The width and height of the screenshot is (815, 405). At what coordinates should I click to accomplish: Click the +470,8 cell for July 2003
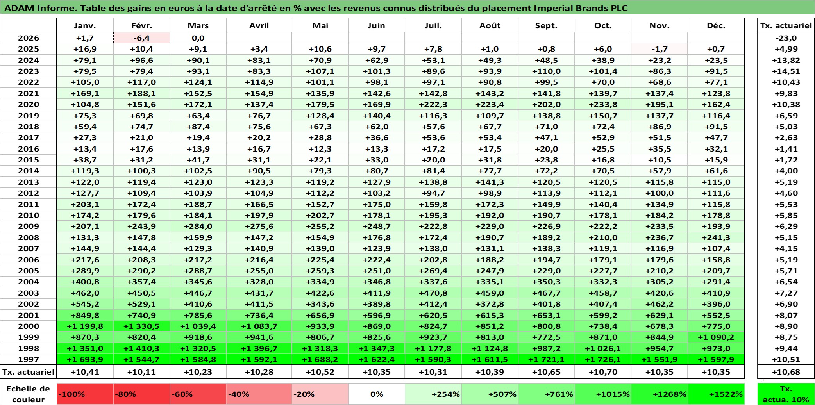point(433,293)
